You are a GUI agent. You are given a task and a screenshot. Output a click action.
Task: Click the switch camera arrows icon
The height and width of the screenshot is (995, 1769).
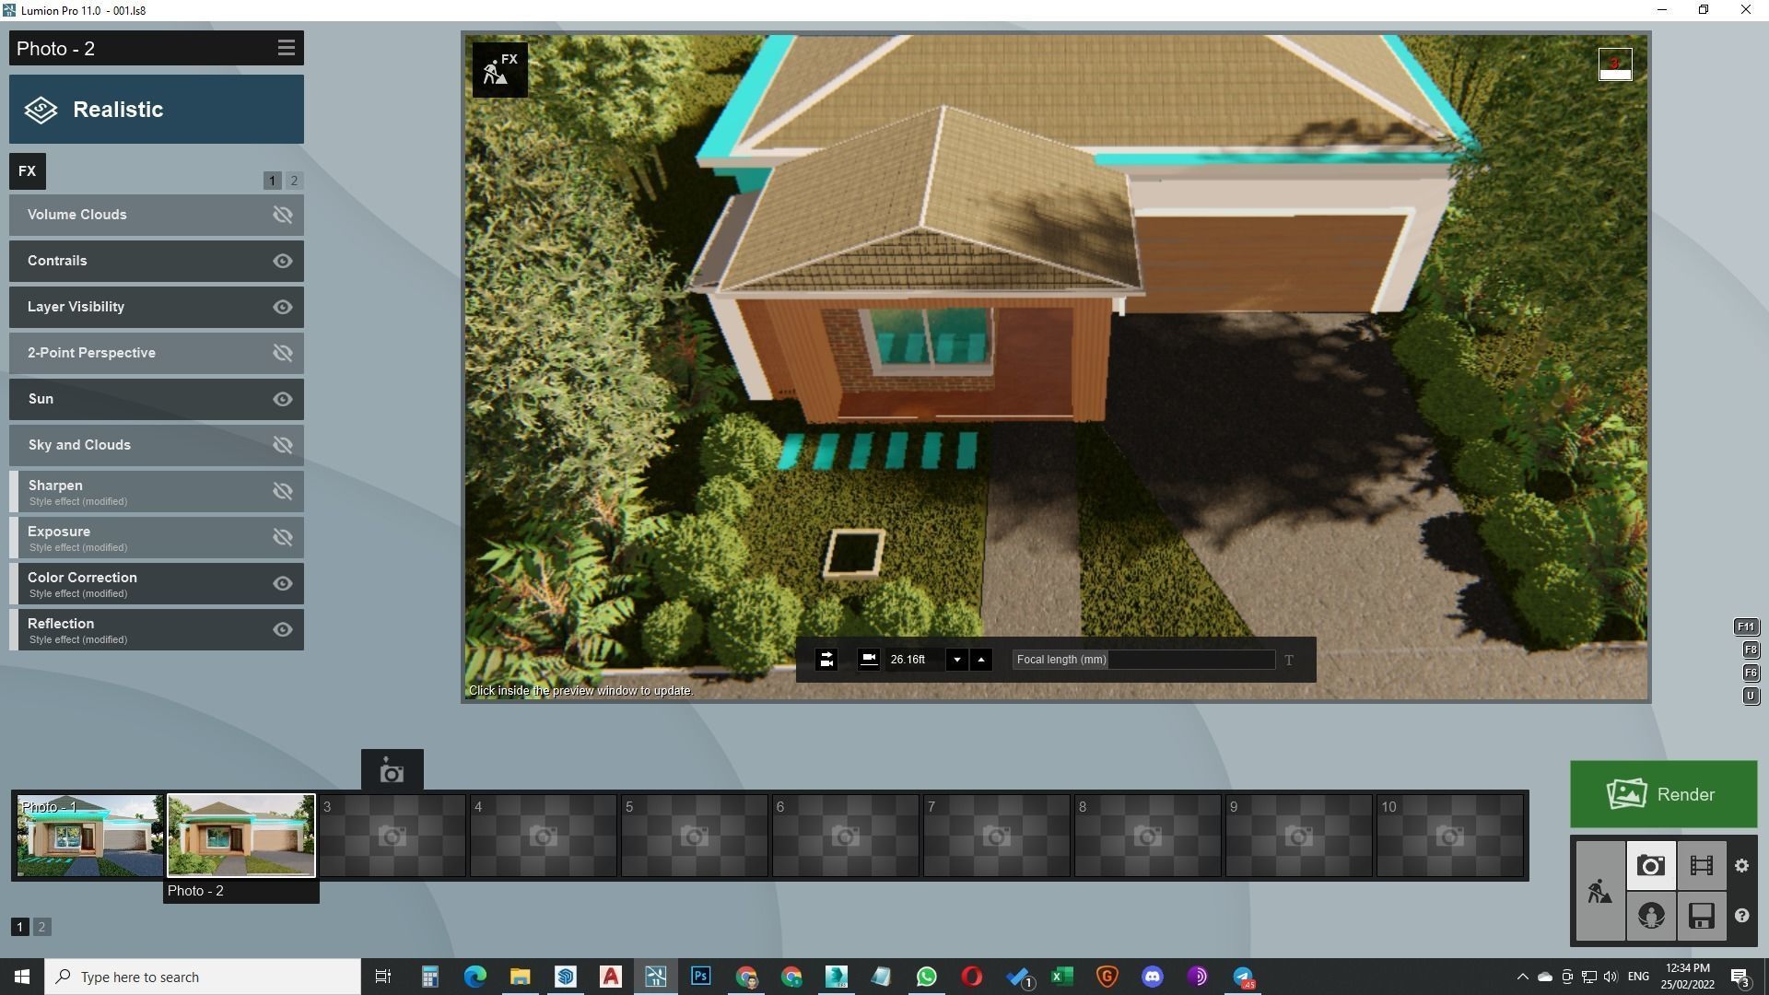pos(826,660)
